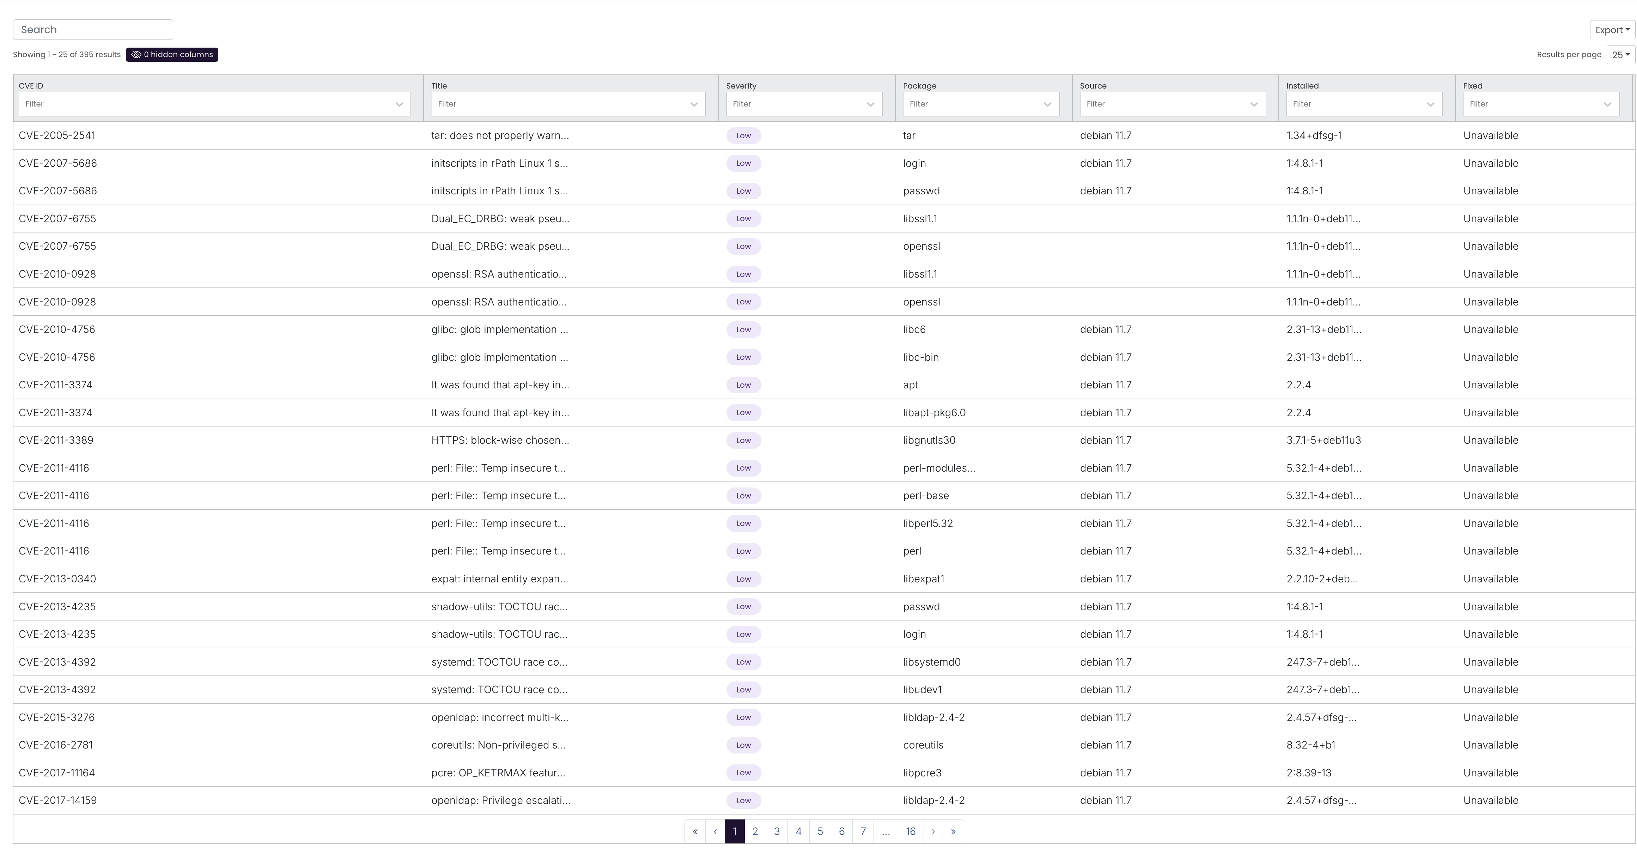Go to next page arrow
The height and width of the screenshot is (848, 1637).
(x=933, y=831)
